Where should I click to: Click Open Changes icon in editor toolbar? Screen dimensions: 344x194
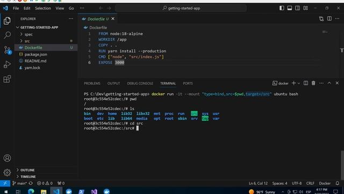coord(321,19)
